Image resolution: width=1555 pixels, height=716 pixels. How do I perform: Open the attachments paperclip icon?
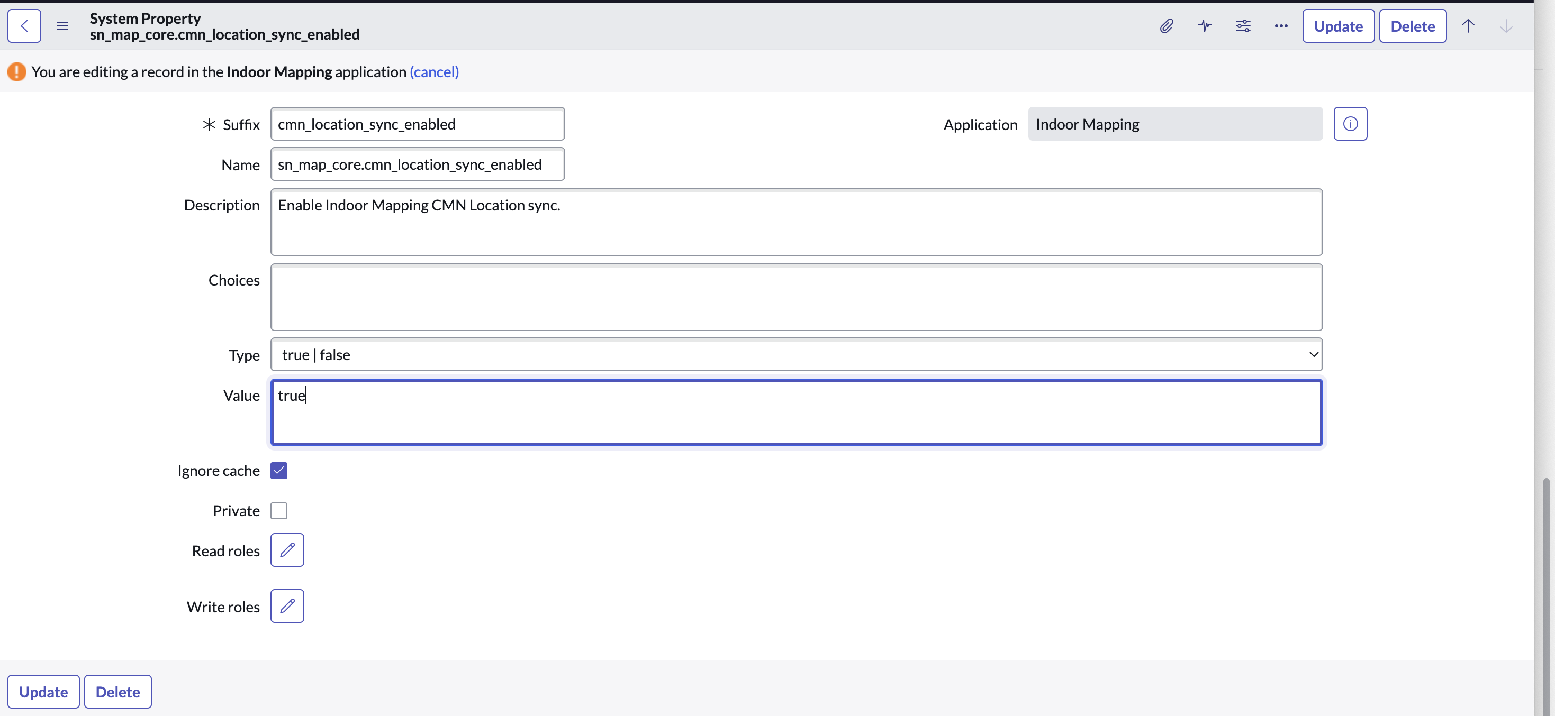(1167, 26)
